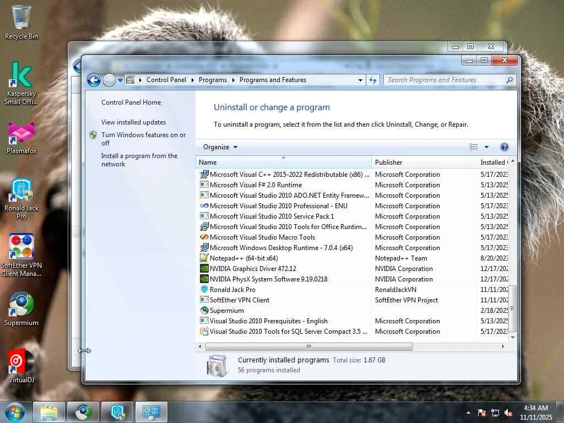Screen dimensions: 564x423
Task: Open Recycle Bin desktop icon
Action: click(21, 22)
